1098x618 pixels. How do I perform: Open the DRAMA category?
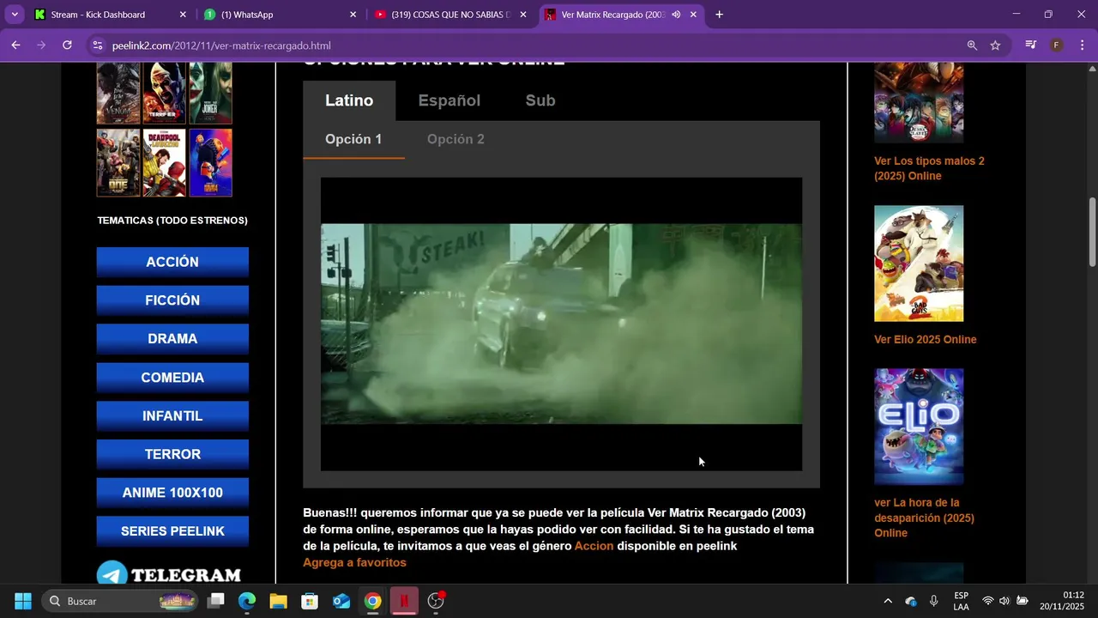pyautogui.click(x=172, y=338)
